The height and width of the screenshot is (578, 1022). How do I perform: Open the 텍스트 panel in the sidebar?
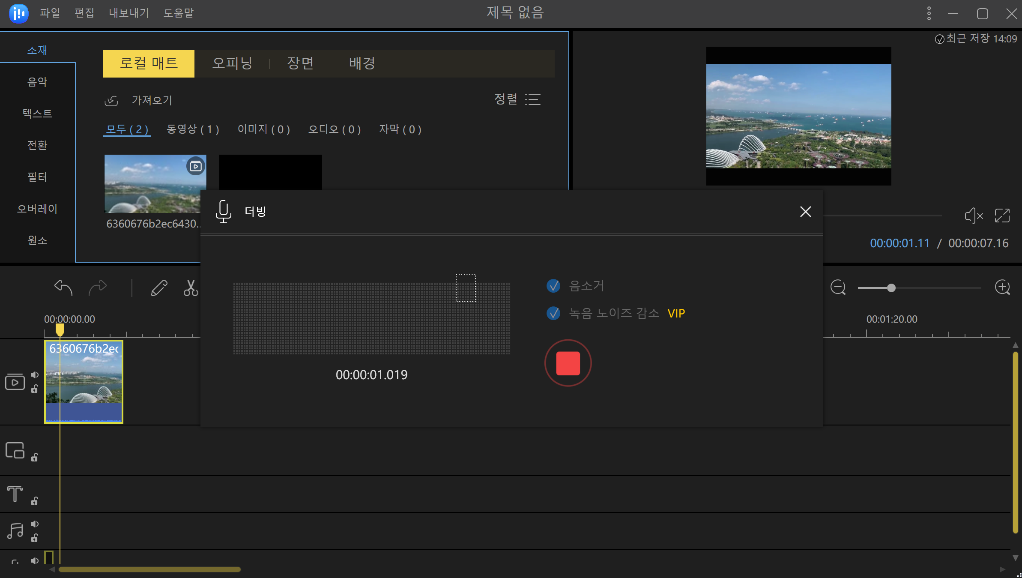coord(37,113)
